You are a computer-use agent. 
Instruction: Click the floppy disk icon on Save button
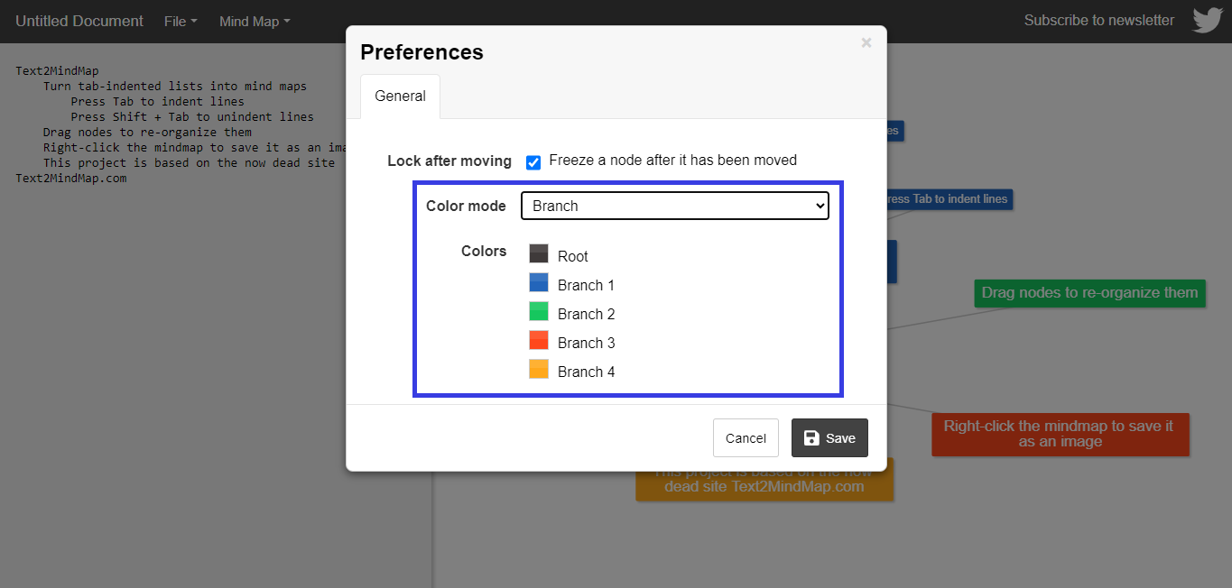[811, 437]
